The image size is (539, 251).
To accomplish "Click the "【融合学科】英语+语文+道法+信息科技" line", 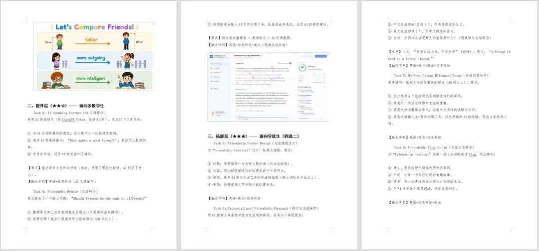I will point(419,65).
